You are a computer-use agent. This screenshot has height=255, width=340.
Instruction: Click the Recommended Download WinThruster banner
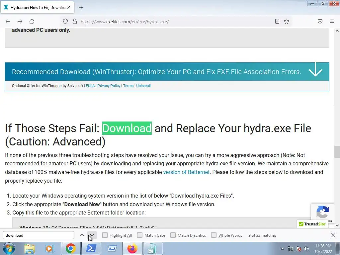point(167,72)
